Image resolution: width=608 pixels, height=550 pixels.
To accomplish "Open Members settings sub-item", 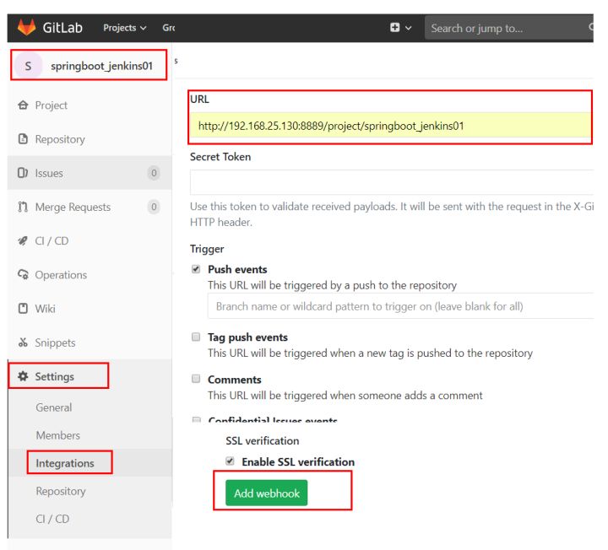I will coord(57,435).
